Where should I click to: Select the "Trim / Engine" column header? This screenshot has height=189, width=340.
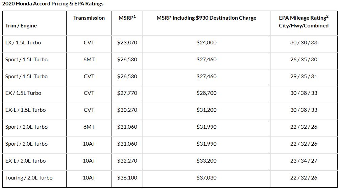tap(21, 26)
